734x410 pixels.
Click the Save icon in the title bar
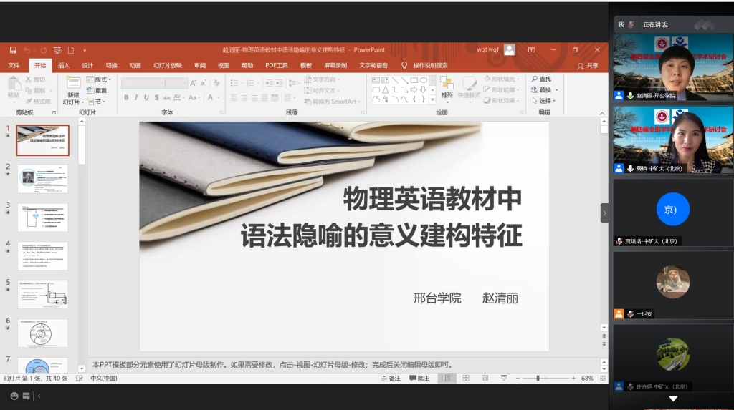pos(13,50)
